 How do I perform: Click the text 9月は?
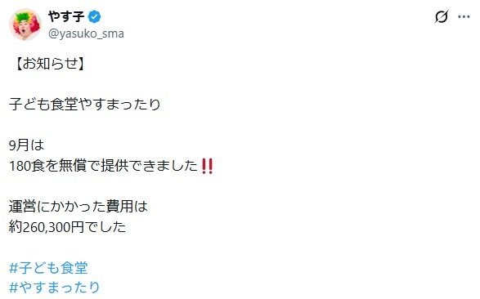click(x=27, y=145)
